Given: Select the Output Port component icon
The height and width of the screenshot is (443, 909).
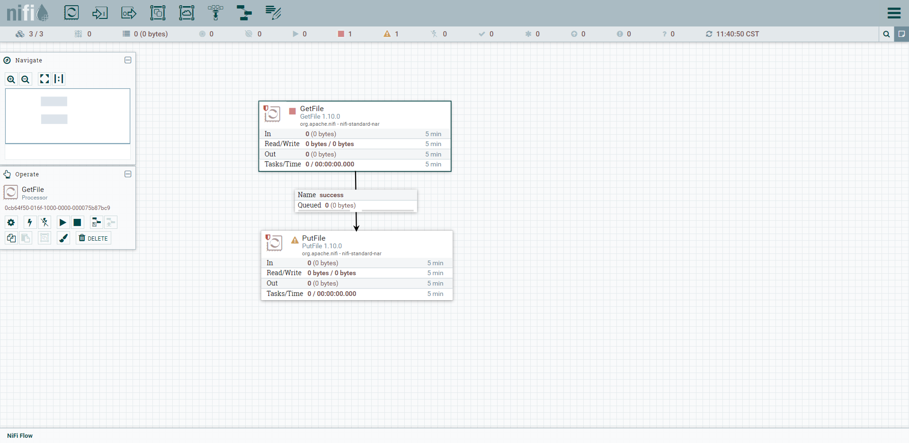Looking at the screenshot, I should click(129, 13).
